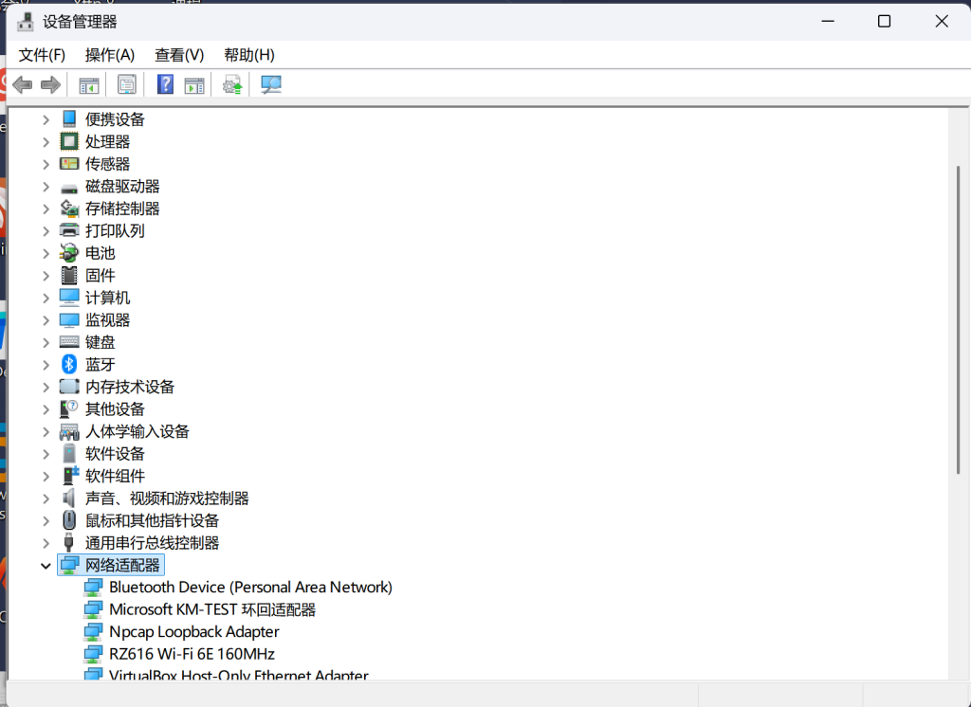The height and width of the screenshot is (707, 971).
Task: Click the Bluetooth (蓝牙) category icon
Action: click(x=69, y=365)
